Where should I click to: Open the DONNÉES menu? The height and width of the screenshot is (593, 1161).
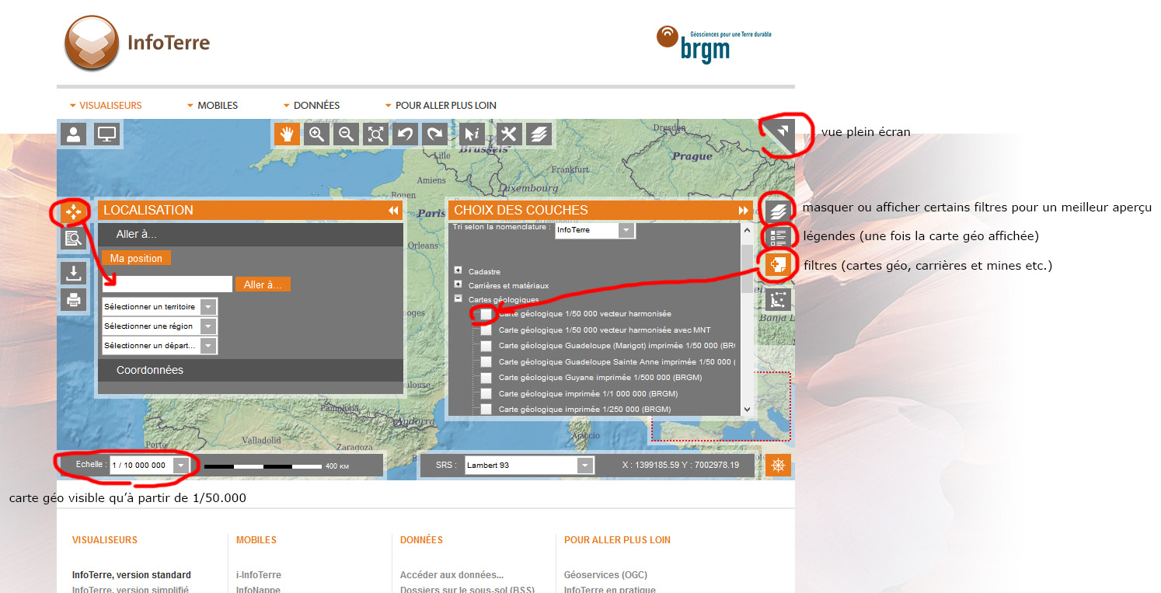click(x=316, y=106)
